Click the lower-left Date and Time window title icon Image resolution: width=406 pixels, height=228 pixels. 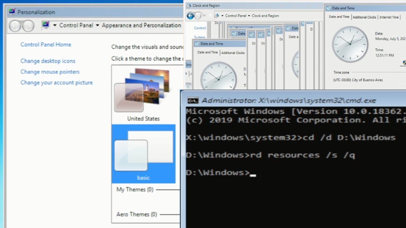pos(197,44)
